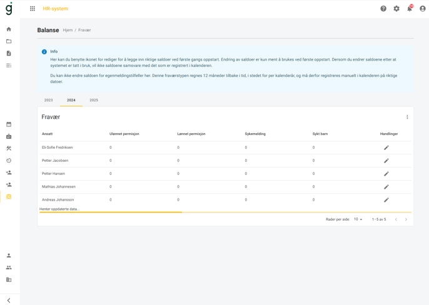Open the calendar icon in sidebar
Image resolution: width=429 pixels, height=305 pixels.
[x=9, y=124]
